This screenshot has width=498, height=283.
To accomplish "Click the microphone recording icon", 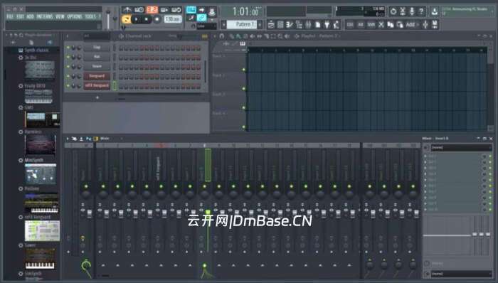I will coord(412,11).
